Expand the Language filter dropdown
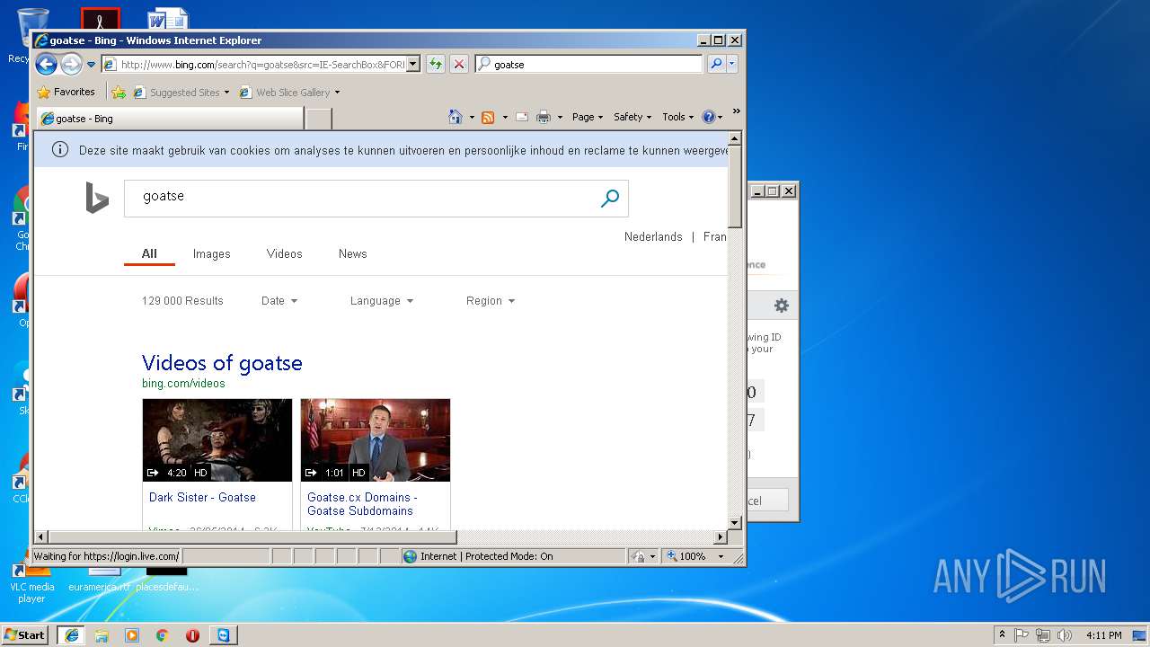This screenshot has width=1150, height=647. click(x=382, y=301)
